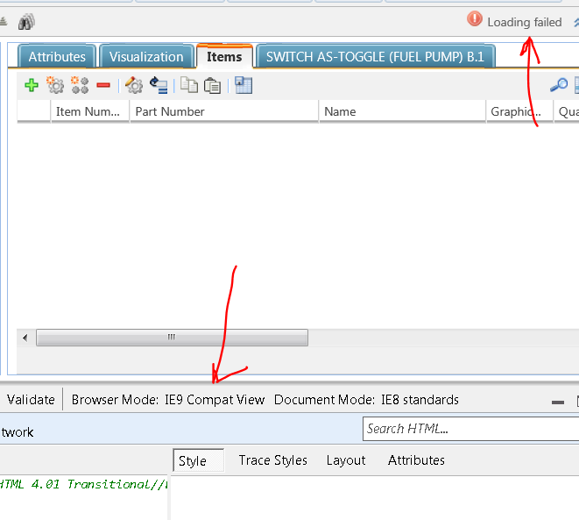Click the Item Num... column header
This screenshot has width=579, height=520.
[89, 111]
